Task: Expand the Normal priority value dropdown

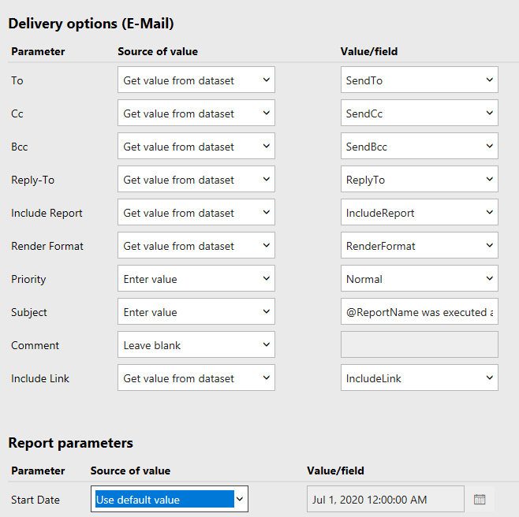Action: coord(419,279)
